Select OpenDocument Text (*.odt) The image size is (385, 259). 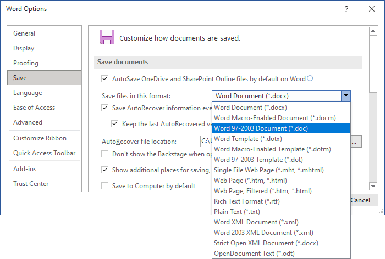(281, 254)
